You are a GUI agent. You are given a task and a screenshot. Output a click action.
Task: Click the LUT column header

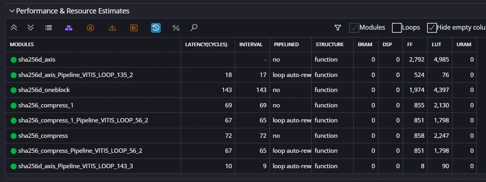pos(436,45)
